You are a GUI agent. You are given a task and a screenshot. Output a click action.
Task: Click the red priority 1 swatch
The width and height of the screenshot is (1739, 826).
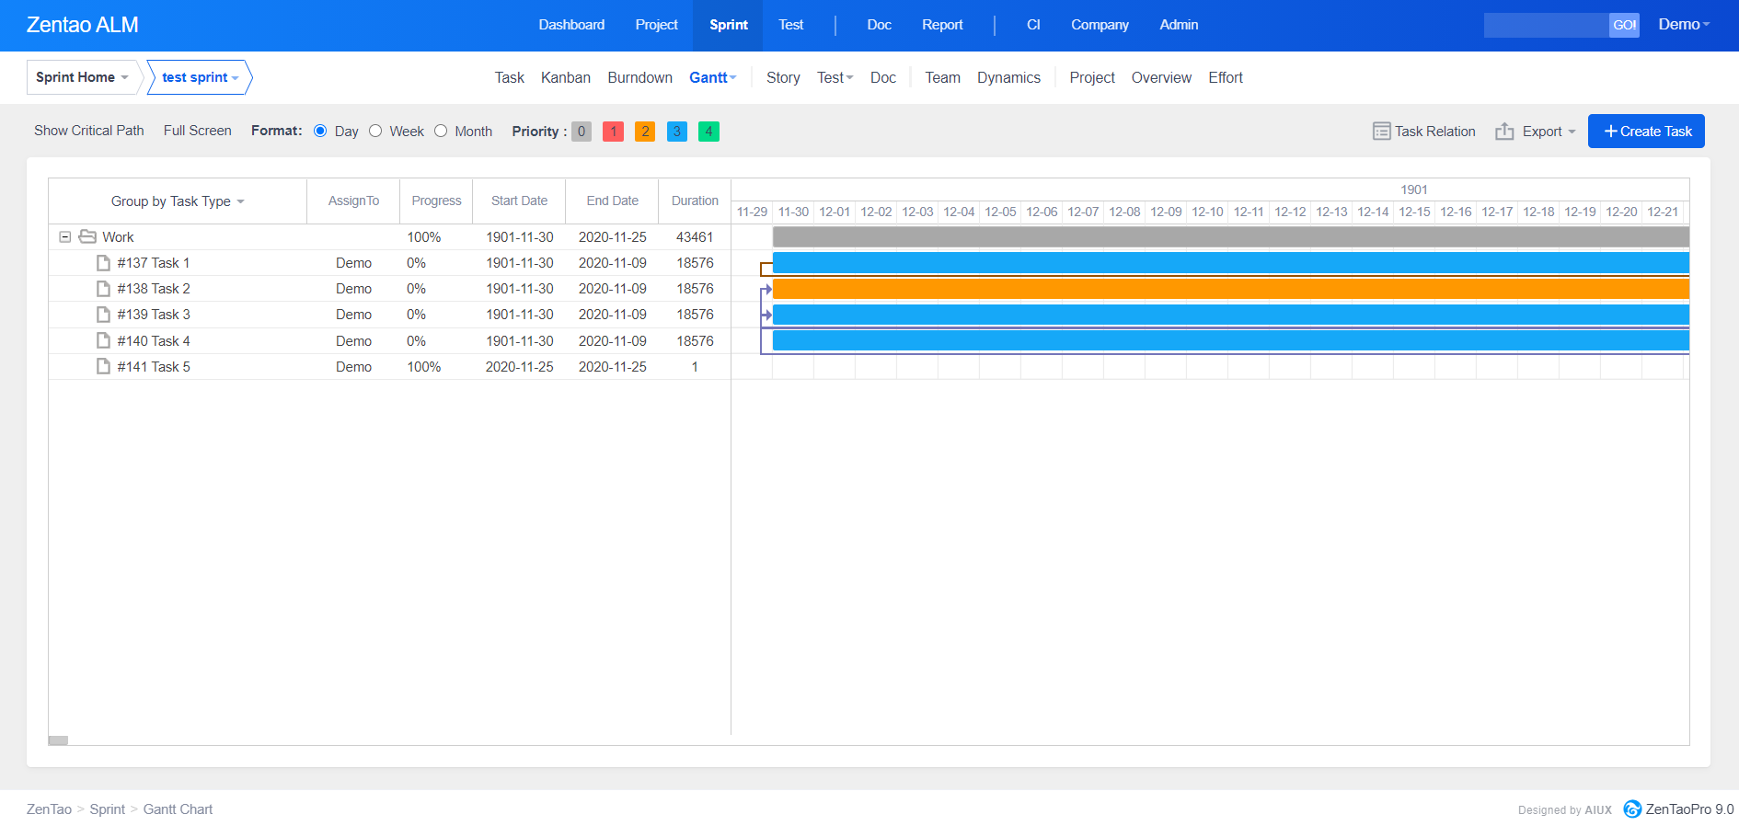[x=613, y=132]
